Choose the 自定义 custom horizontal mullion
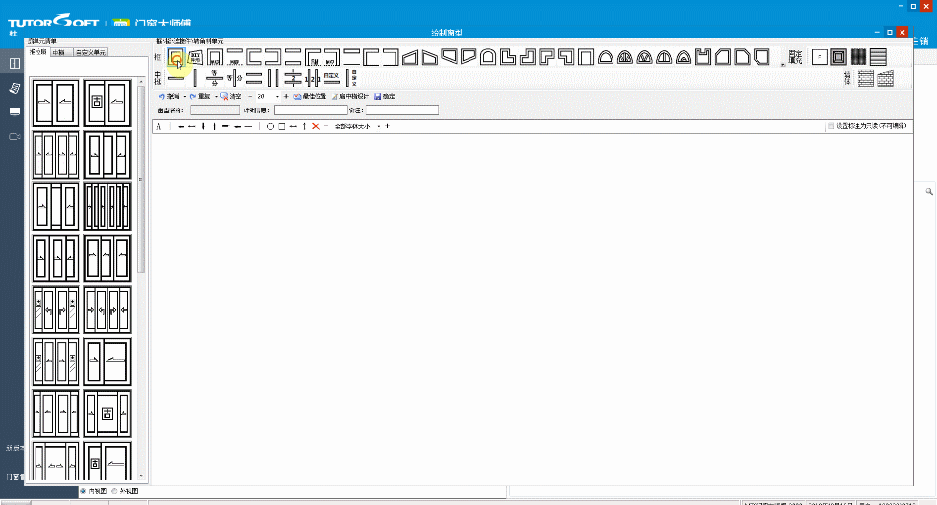 [331, 78]
